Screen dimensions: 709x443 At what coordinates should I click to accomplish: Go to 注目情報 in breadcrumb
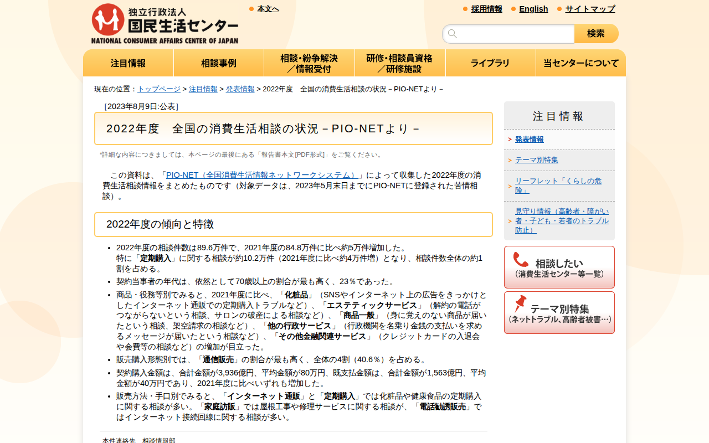click(203, 89)
